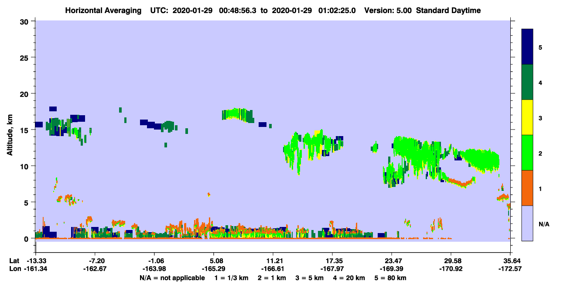Click the longitude label -172.57
The height and width of the screenshot is (290, 567).
[x=510, y=269]
